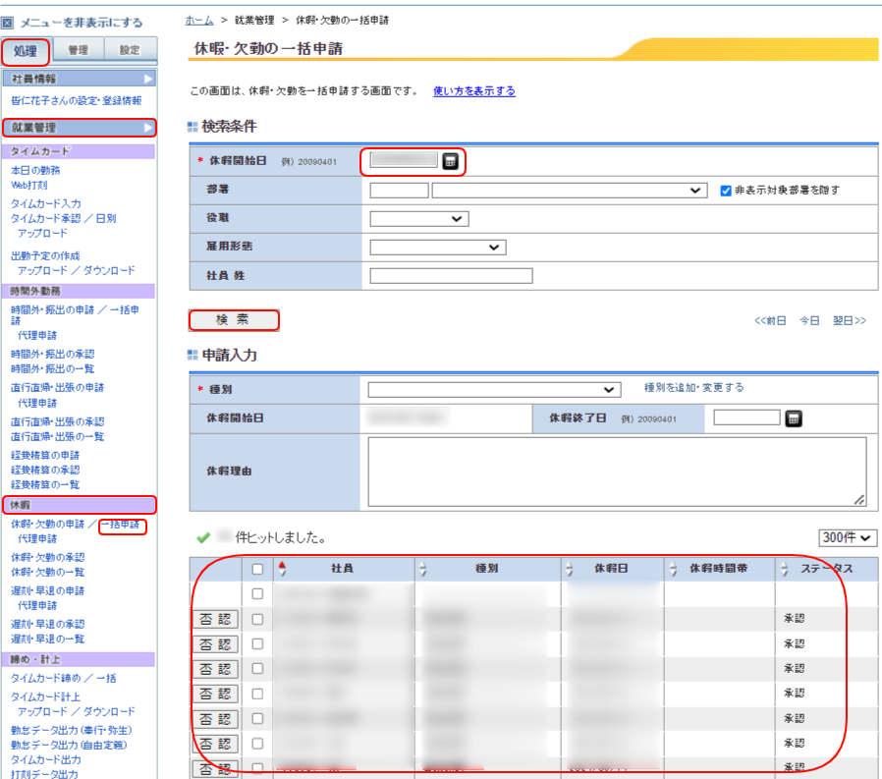The image size is (882, 779).
Task: Open the 休暇 menu section
Action: click(79, 505)
